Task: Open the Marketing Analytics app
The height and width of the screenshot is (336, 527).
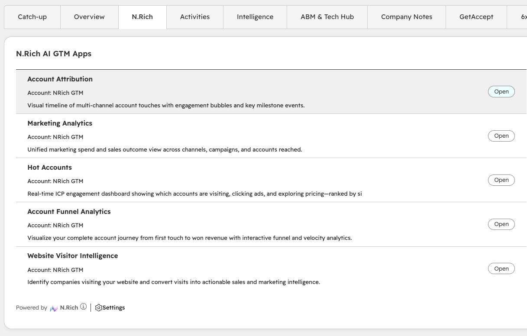Action: [x=501, y=136]
